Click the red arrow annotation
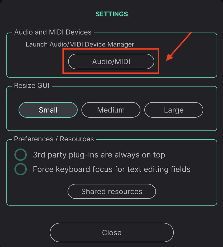The image size is (223, 247). tap(179, 46)
